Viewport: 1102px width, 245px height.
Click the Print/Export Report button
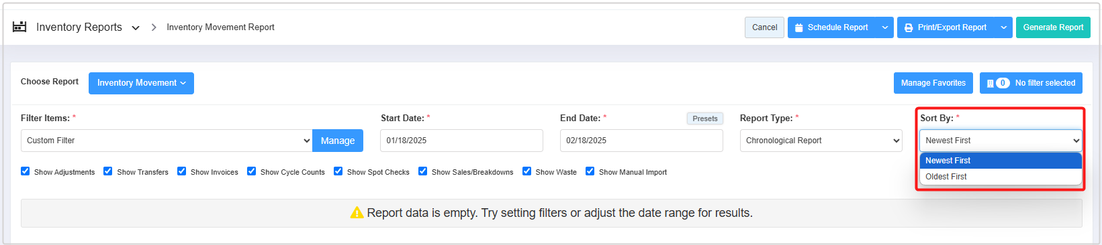click(x=946, y=27)
